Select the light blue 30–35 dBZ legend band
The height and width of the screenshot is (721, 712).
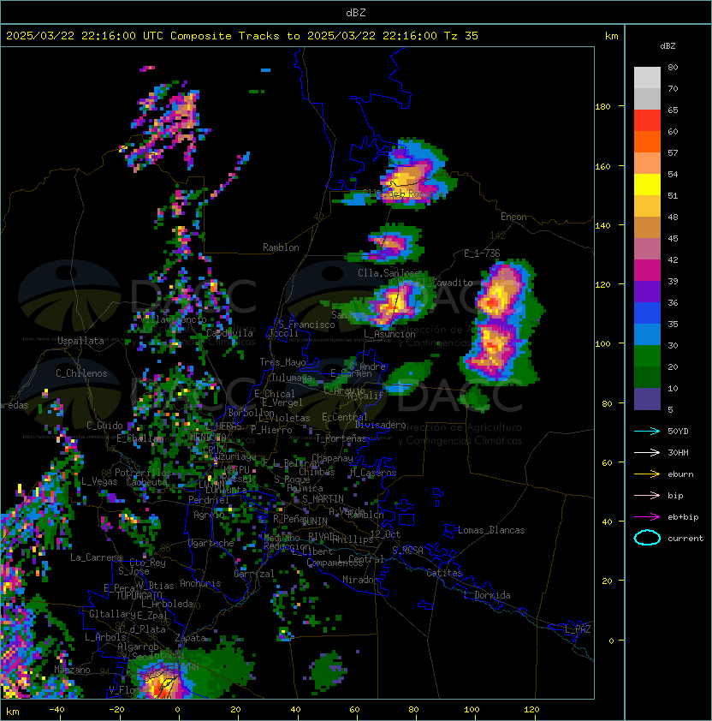[x=647, y=334]
